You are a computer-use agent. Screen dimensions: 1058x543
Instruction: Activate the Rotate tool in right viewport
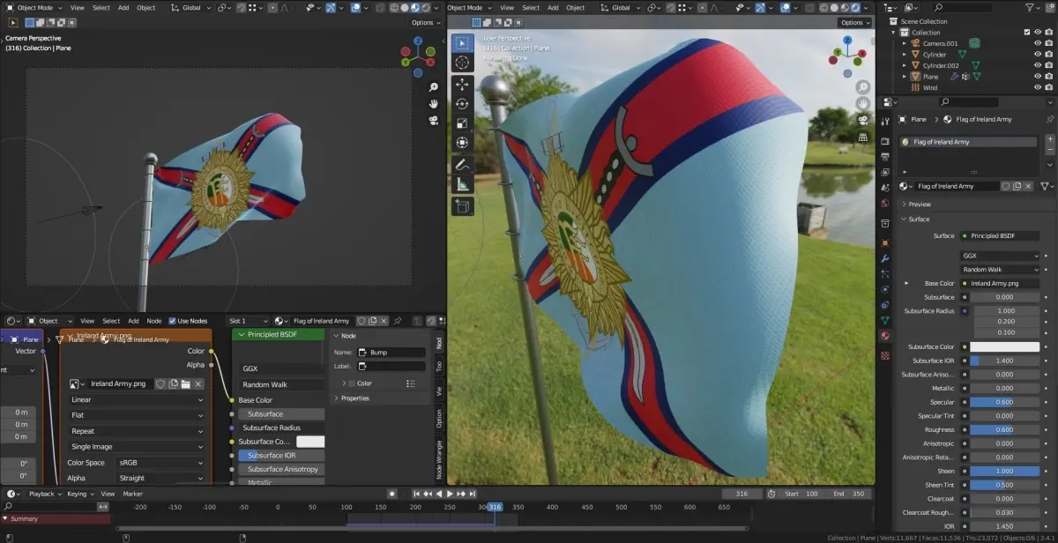tap(463, 104)
